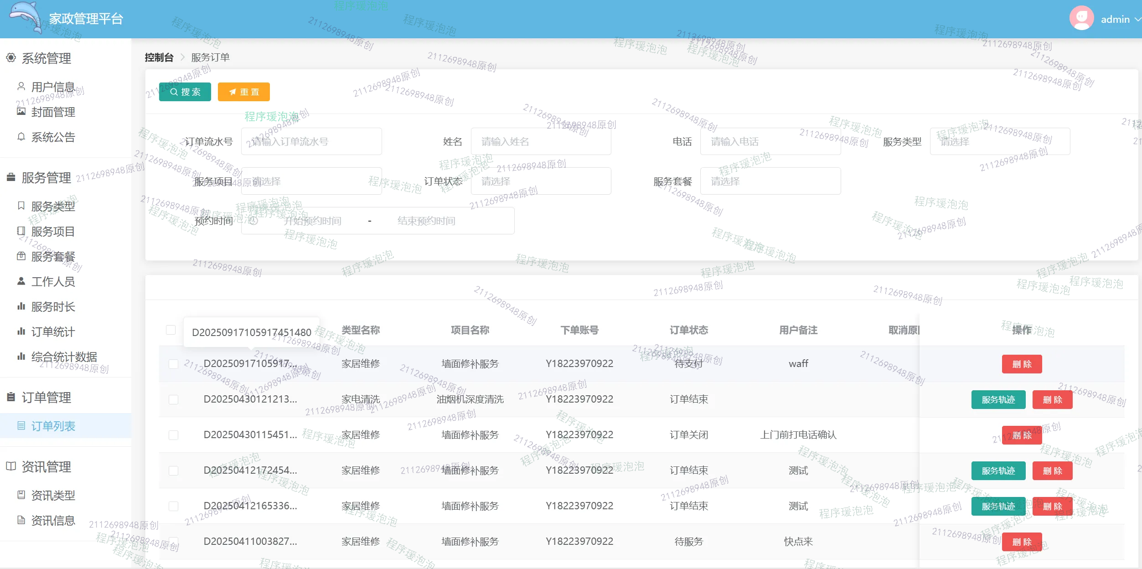Click the 系统公告 bell icon

(x=21, y=137)
